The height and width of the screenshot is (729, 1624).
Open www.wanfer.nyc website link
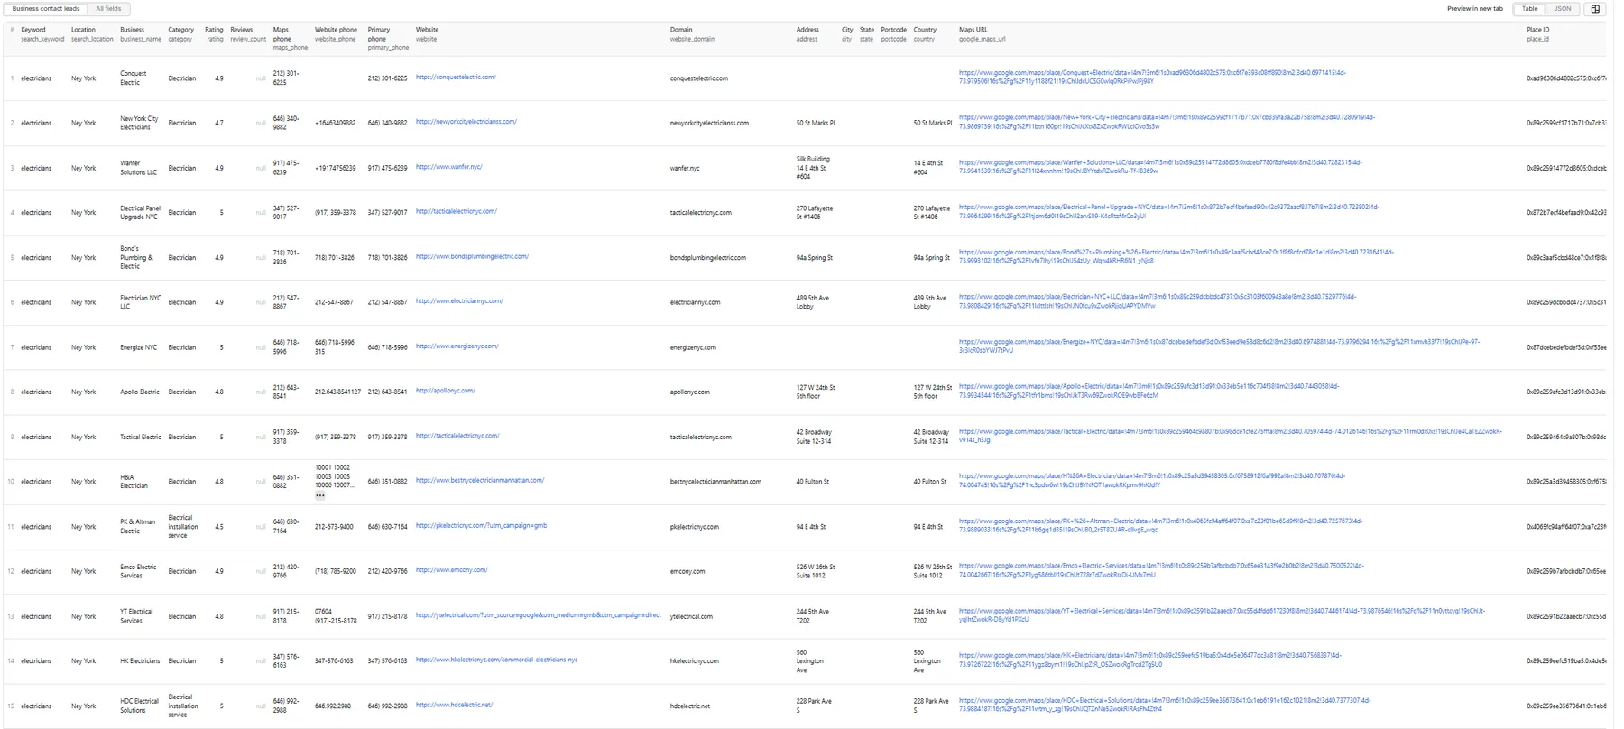pos(449,167)
